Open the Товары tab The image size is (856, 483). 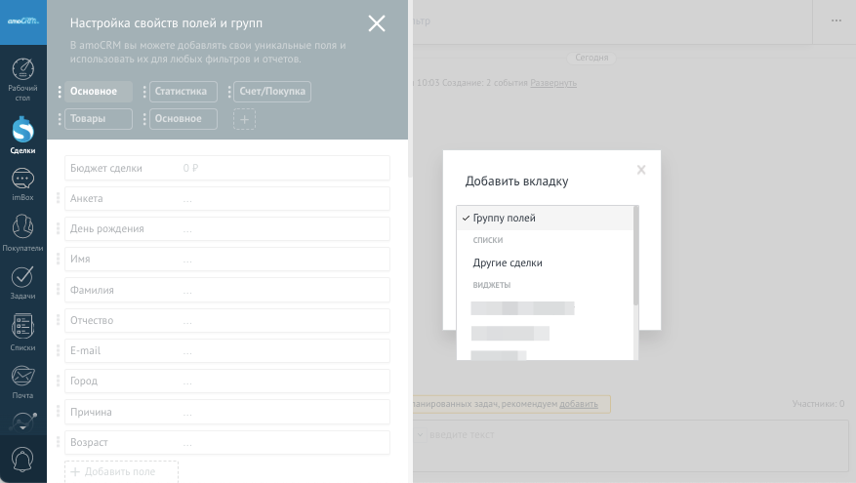[98, 119]
